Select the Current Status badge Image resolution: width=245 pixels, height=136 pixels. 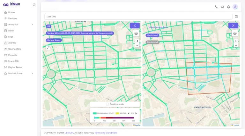[54, 40]
